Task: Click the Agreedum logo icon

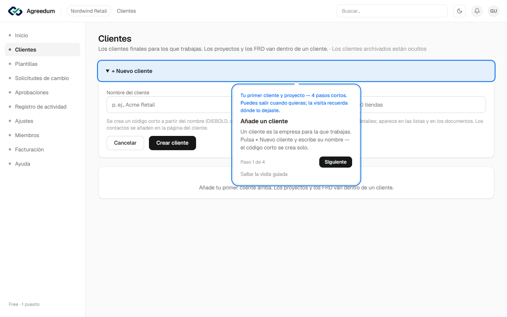Action: pos(15,11)
